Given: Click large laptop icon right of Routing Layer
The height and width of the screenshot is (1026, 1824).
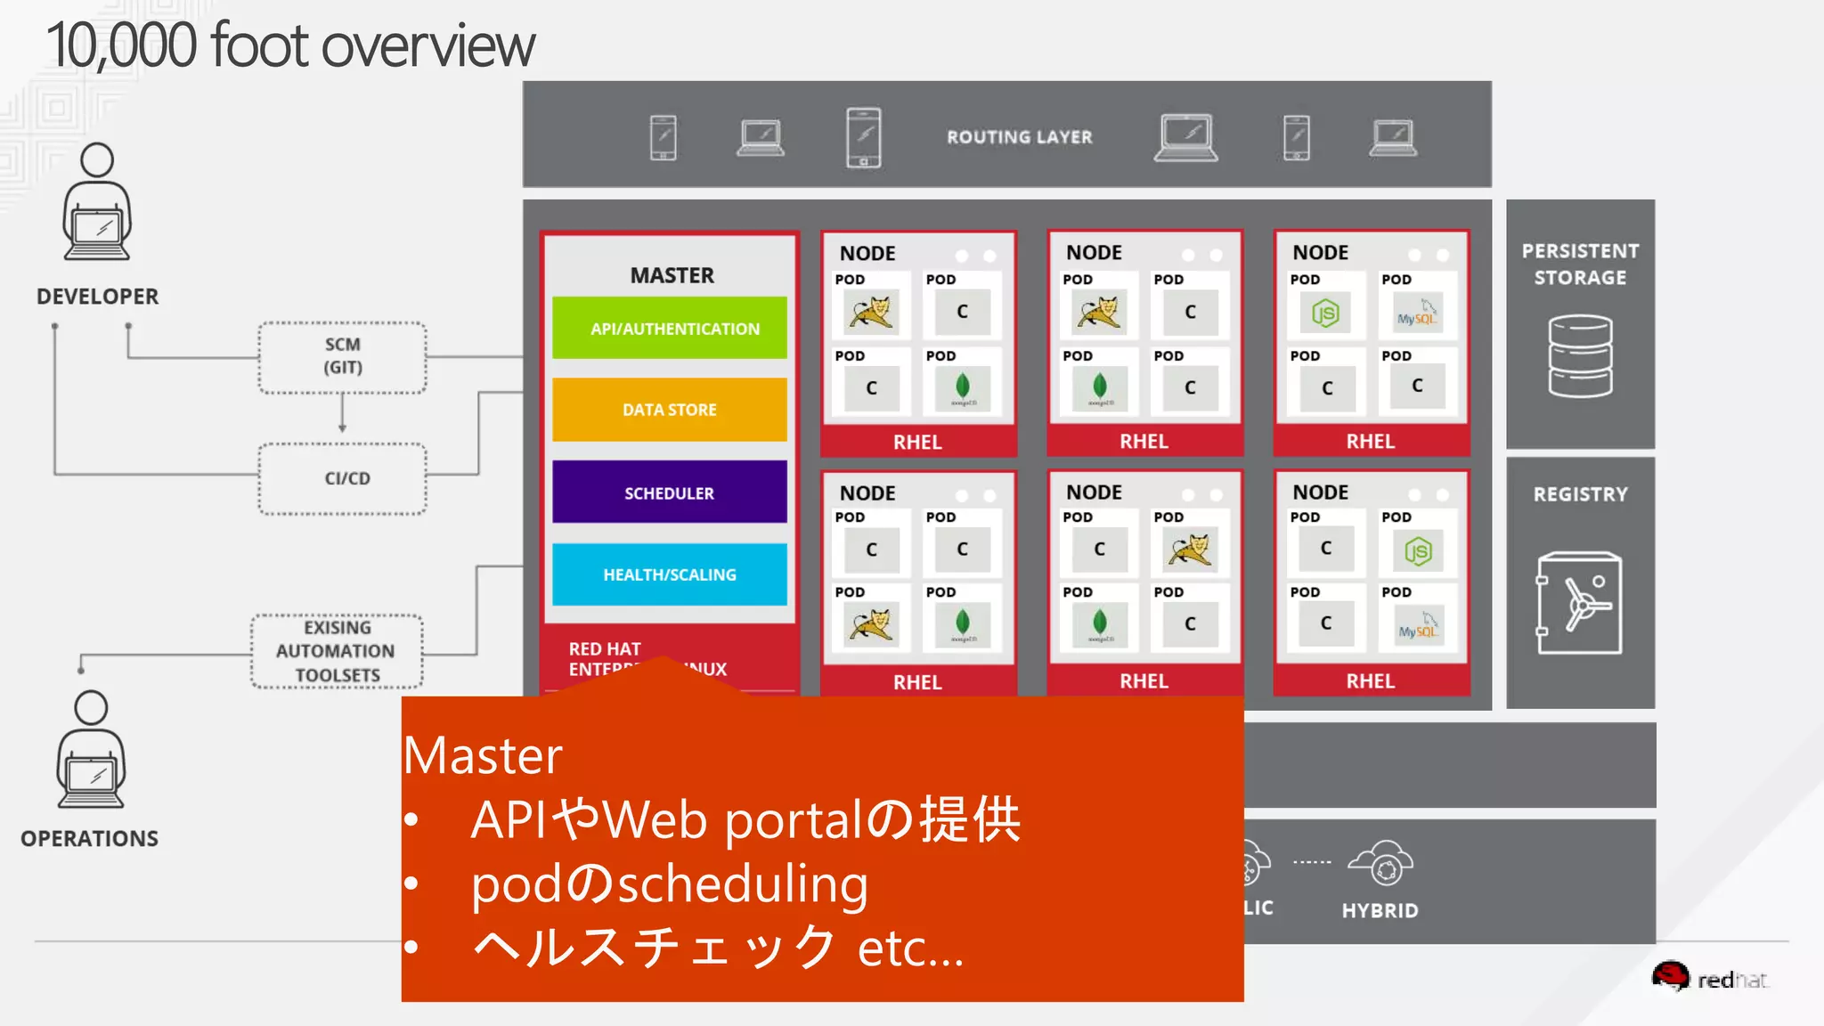Looking at the screenshot, I should point(1185,137).
